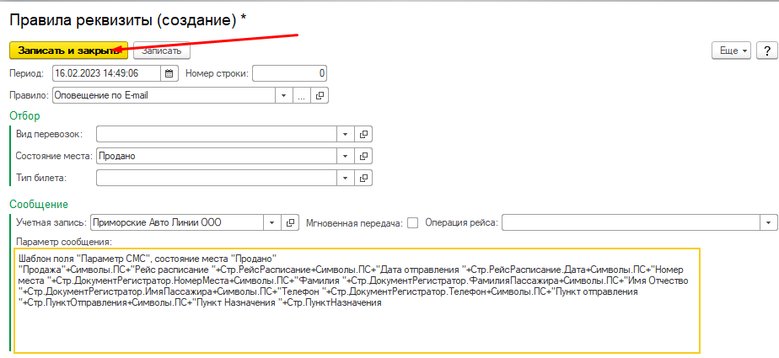Expand the Тип билета dropdown
Screen dimensions: 779x358
(345, 178)
